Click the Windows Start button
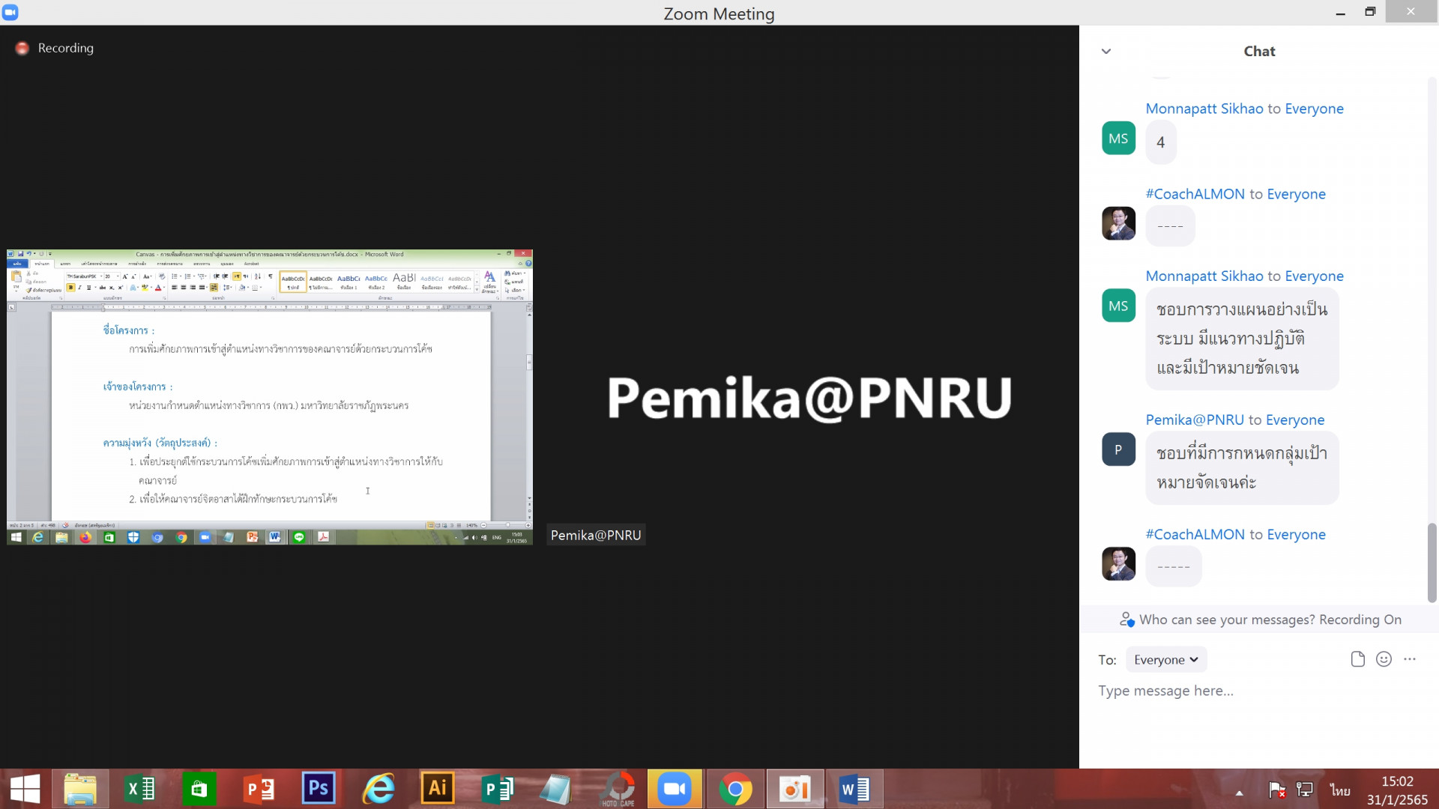1439x809 pixels. [25, 789]
